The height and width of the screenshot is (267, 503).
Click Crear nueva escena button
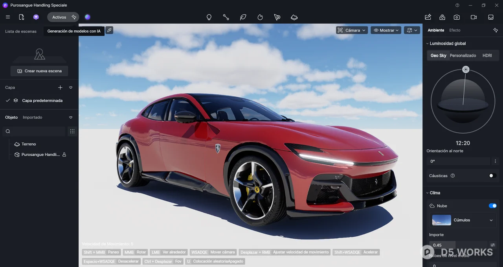(39, 71)
